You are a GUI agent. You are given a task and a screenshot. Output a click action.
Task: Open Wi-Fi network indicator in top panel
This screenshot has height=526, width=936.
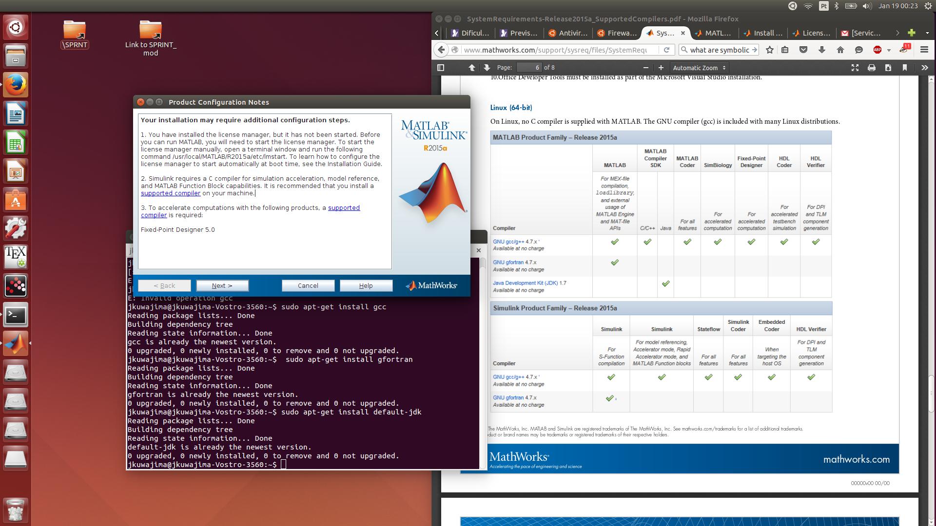(x=808, y=6)
